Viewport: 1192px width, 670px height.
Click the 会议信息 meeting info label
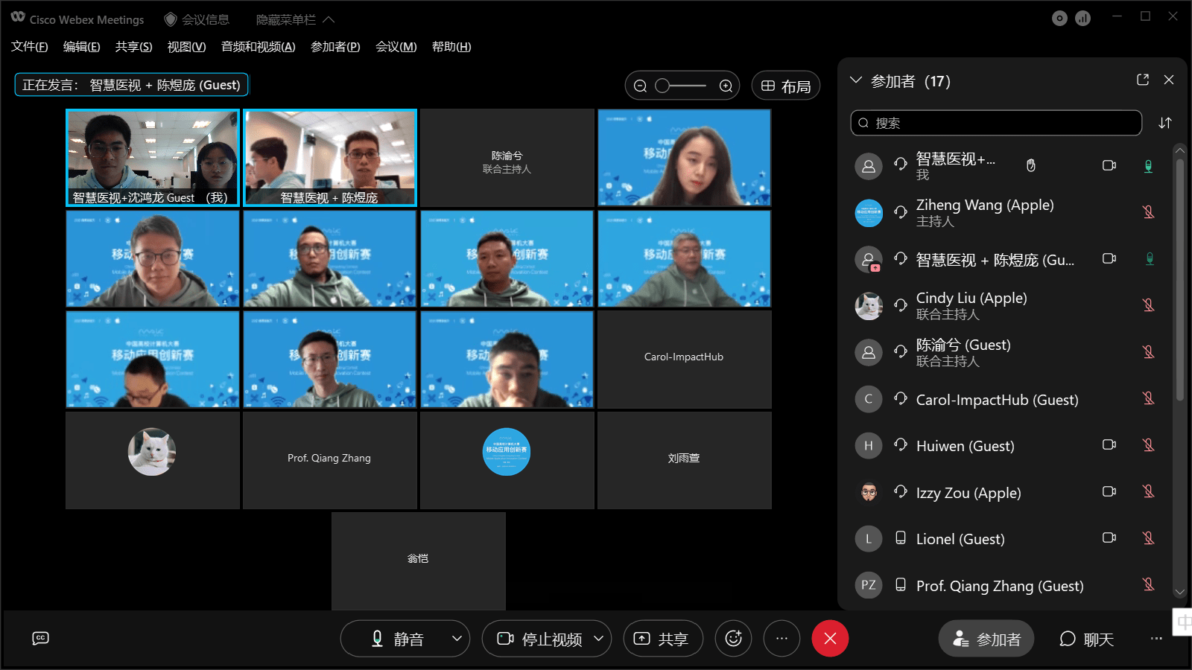206,19
